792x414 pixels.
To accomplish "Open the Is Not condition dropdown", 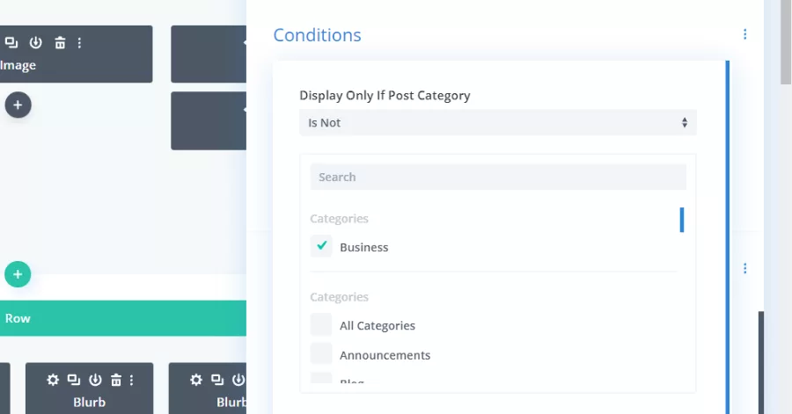I will 498,122.
